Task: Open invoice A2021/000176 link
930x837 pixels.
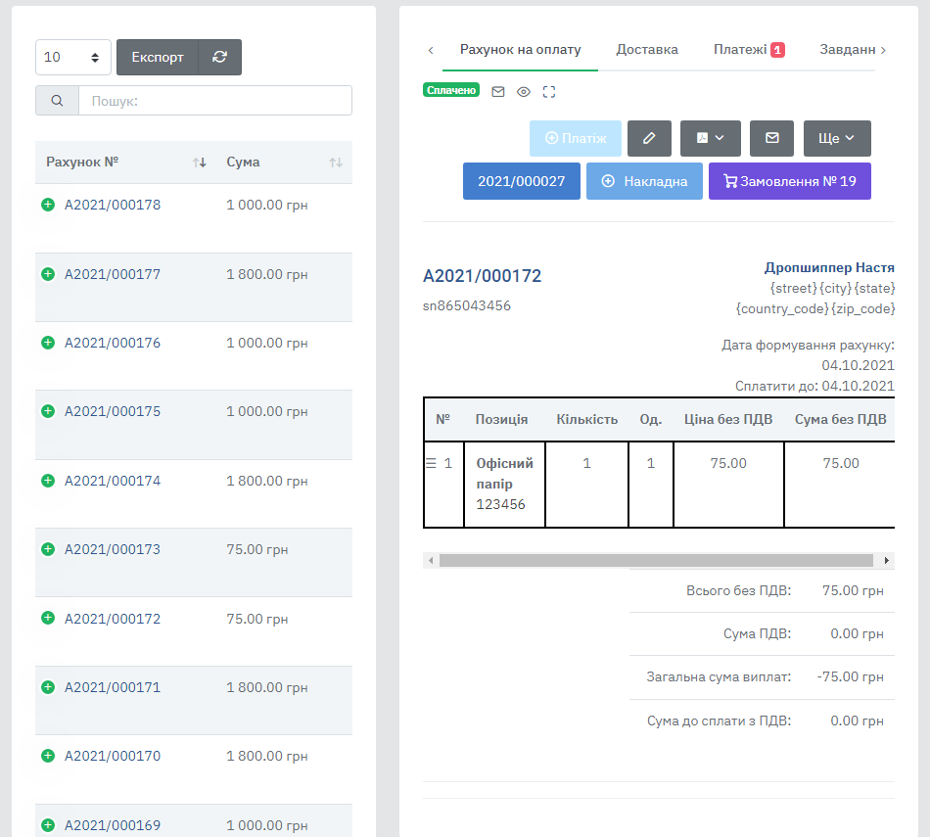Action: 113,343
